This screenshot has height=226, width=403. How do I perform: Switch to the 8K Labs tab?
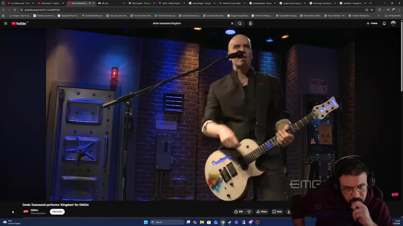coord(110,3)
